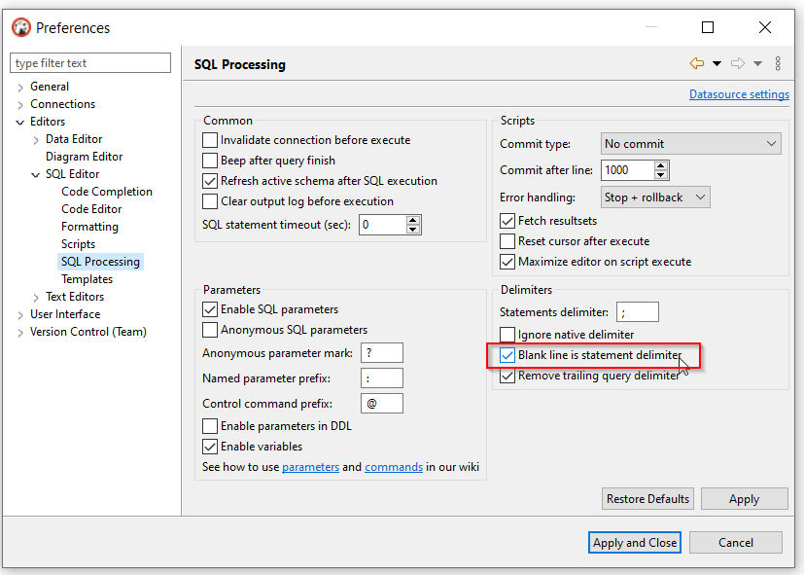
Task: Click the up stepper on Commit after line
Action: tap(661, 164)
